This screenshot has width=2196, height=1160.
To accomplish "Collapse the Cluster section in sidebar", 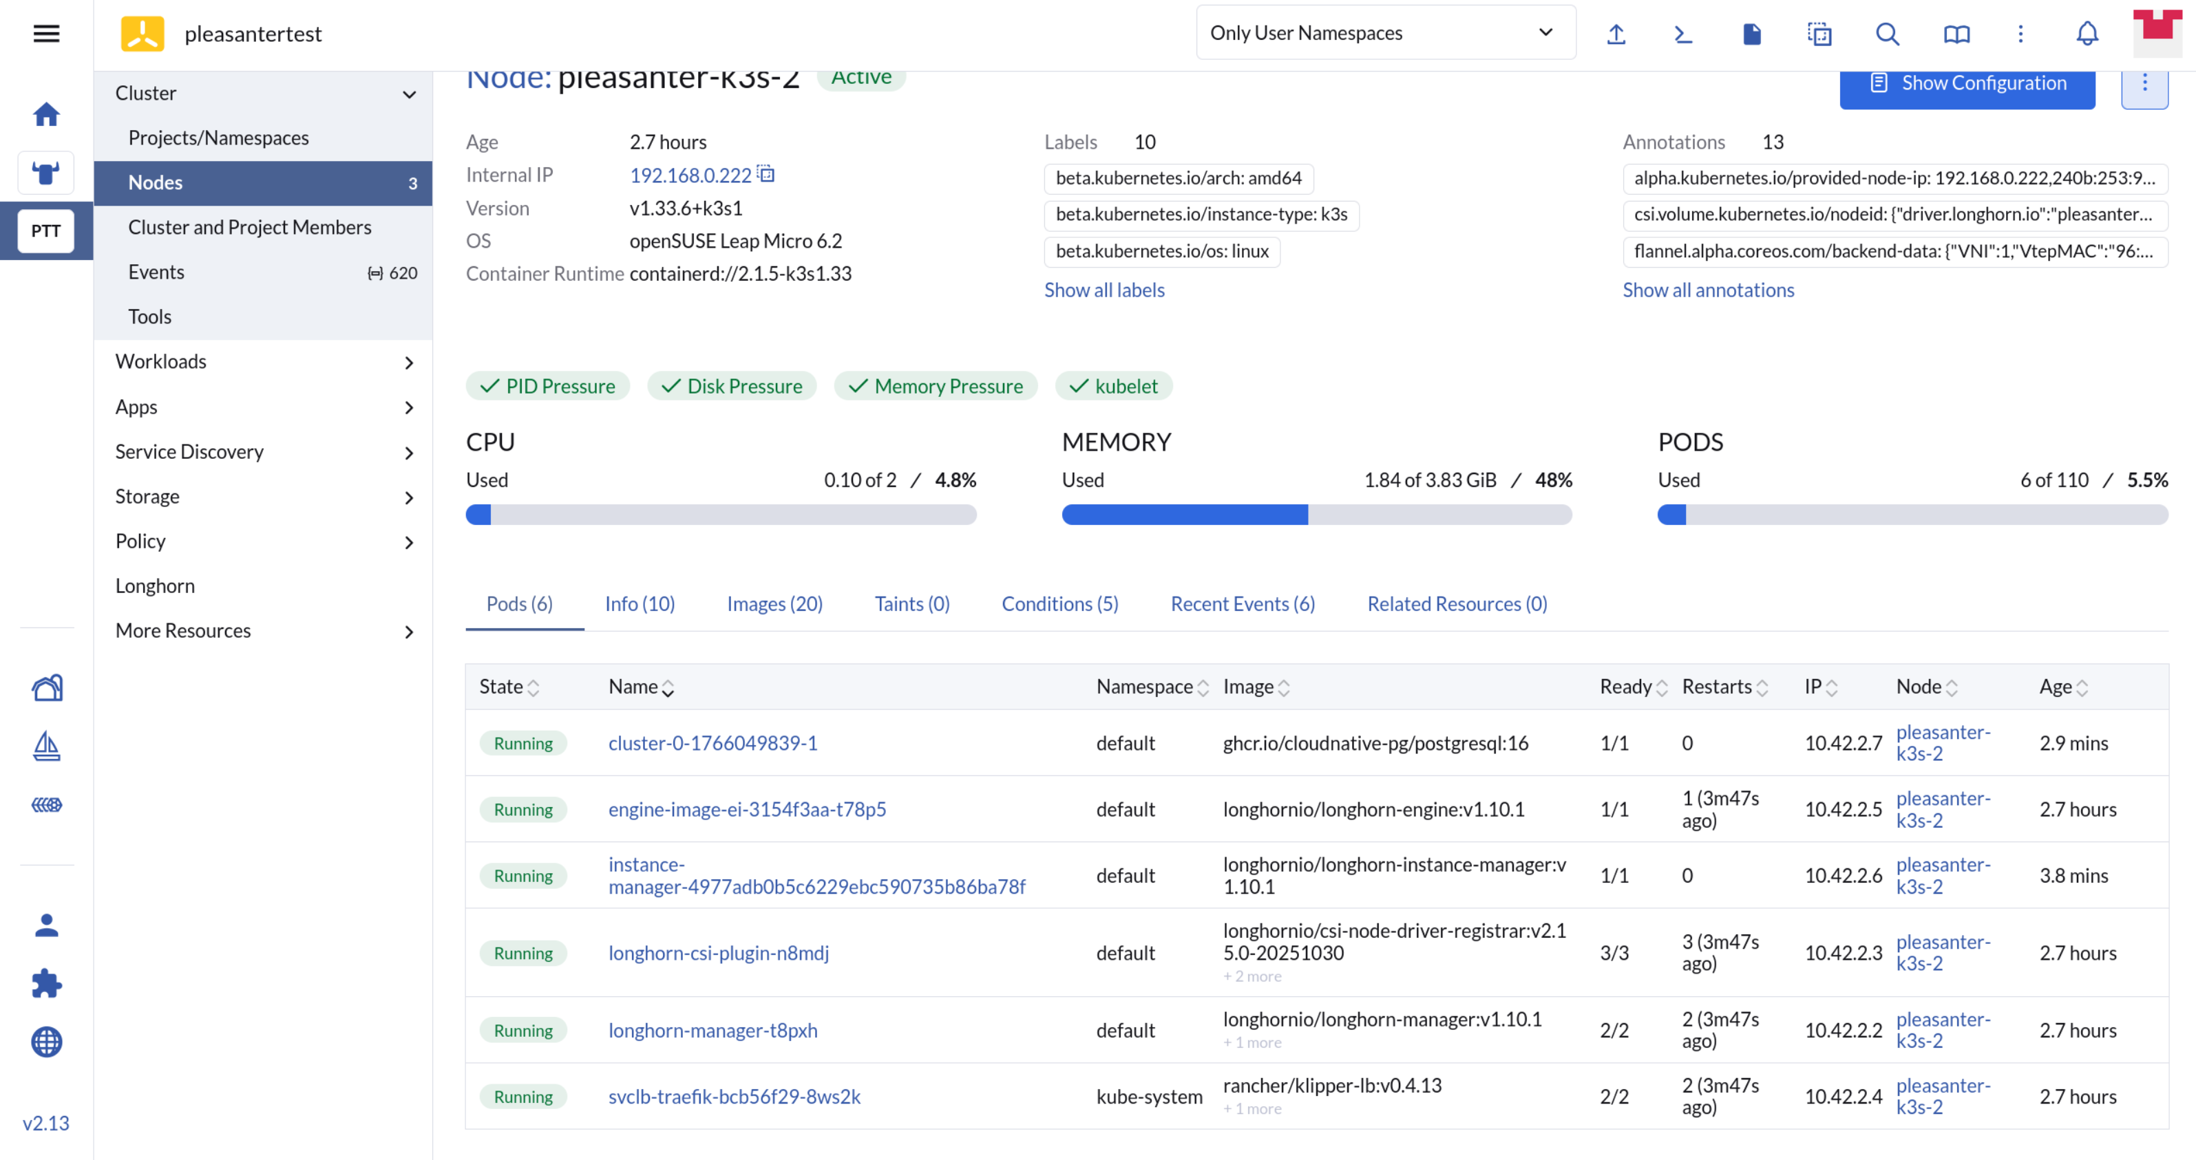I will pos(409,94).
